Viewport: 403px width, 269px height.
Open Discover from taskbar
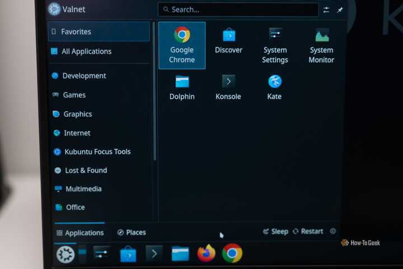(128, 254)
